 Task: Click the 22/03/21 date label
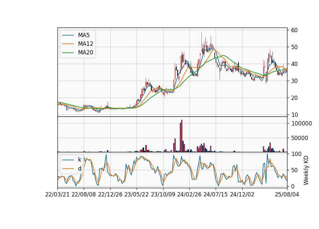57,194
